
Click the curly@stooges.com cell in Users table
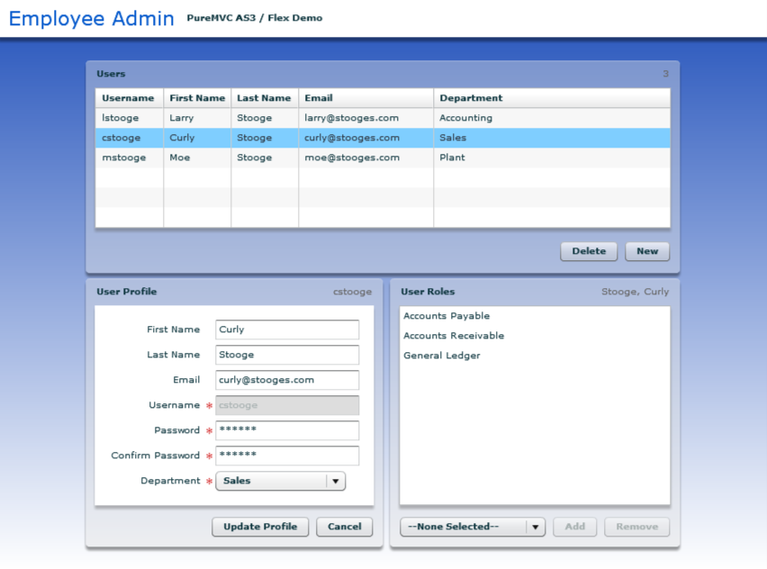point(365,138)
